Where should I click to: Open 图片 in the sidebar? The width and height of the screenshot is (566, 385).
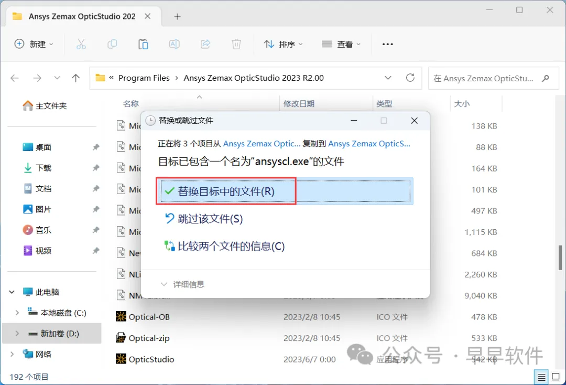click(x=37, y=209)
